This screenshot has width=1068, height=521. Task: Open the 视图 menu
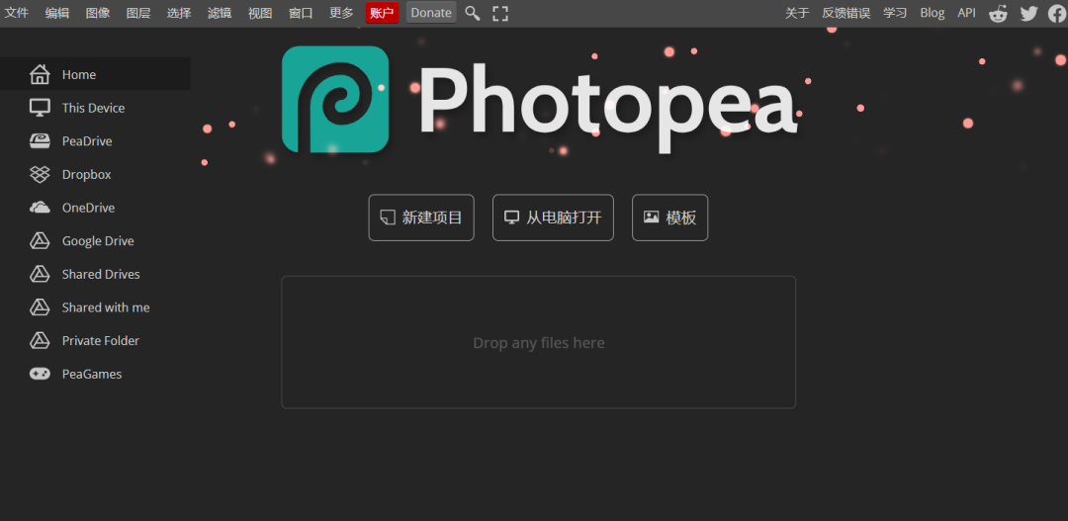pyautogui.click(x=260, y=13)
